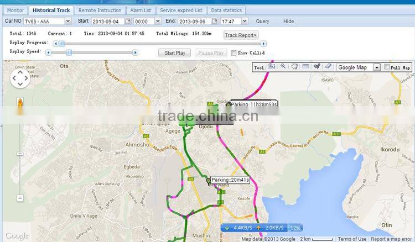Switch to the Alarm List tab
This screenshot has width=415, height=242.
(x=140, y=10)
